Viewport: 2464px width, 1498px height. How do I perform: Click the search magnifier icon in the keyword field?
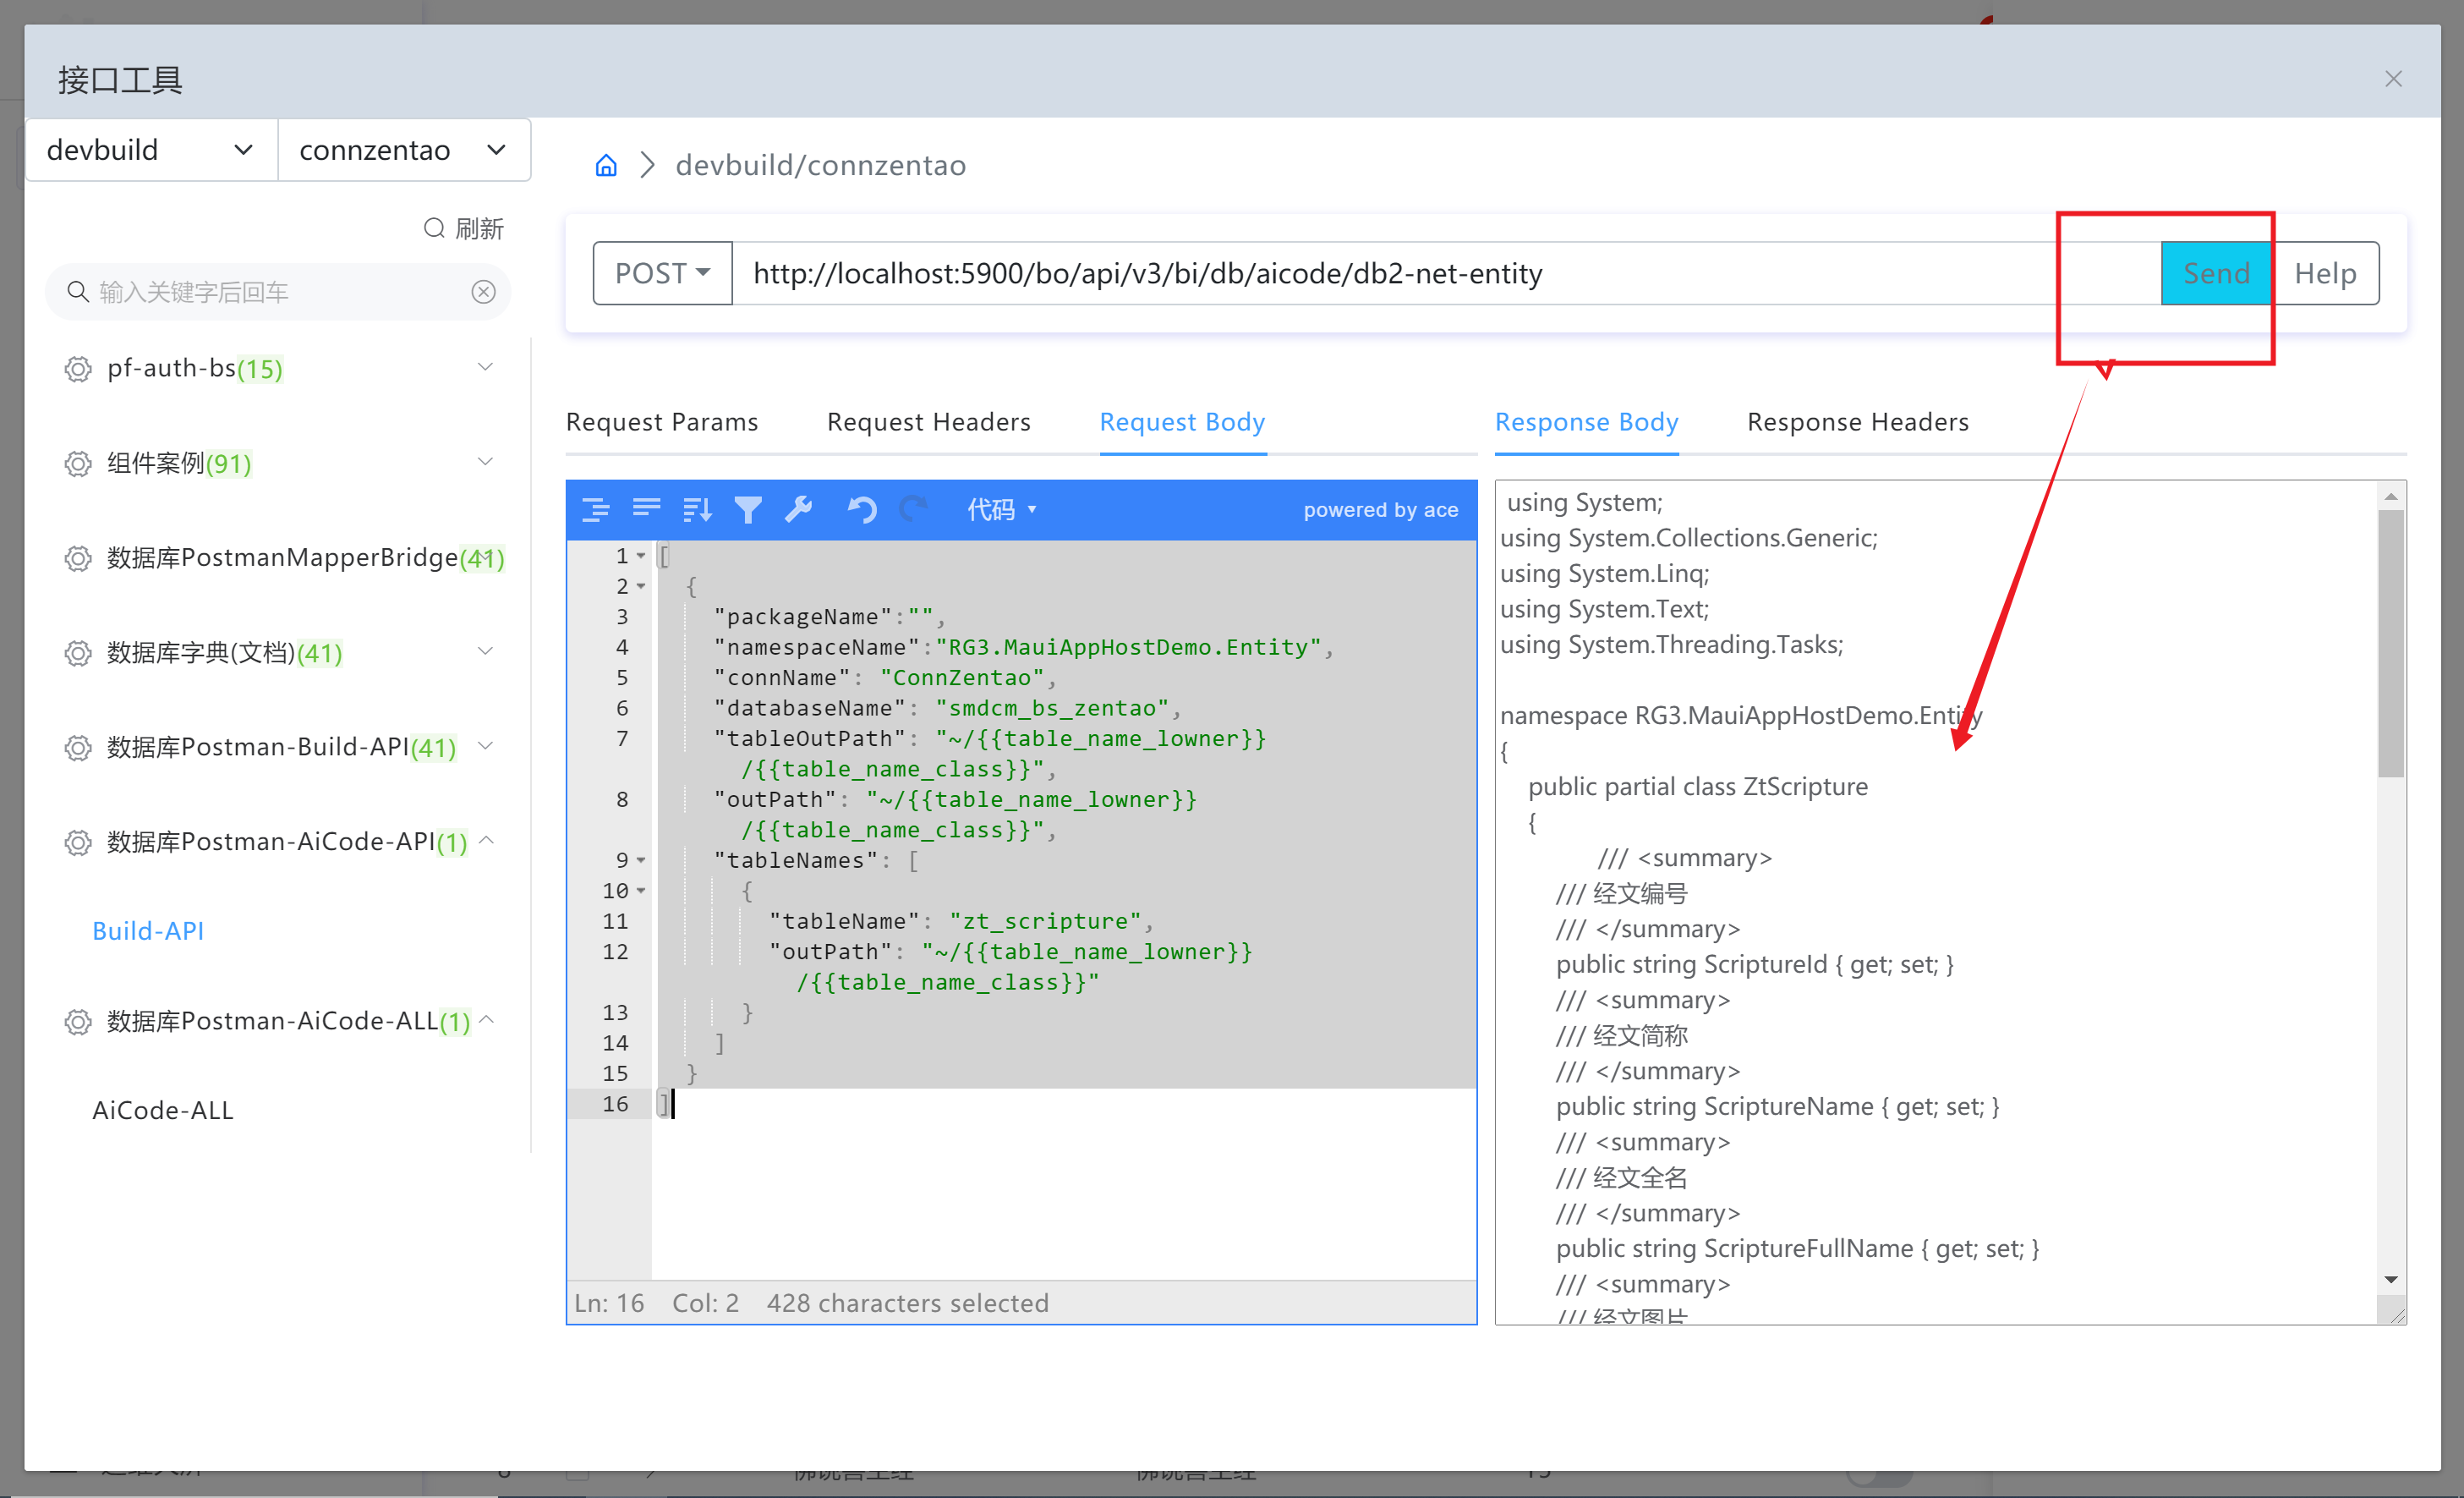coord(77,291)
